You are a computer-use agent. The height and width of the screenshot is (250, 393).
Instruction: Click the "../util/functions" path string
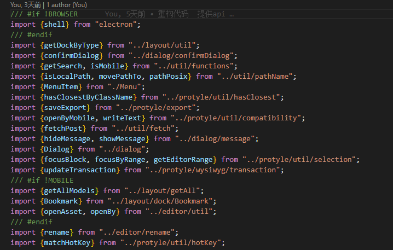[x=194, y=66]
